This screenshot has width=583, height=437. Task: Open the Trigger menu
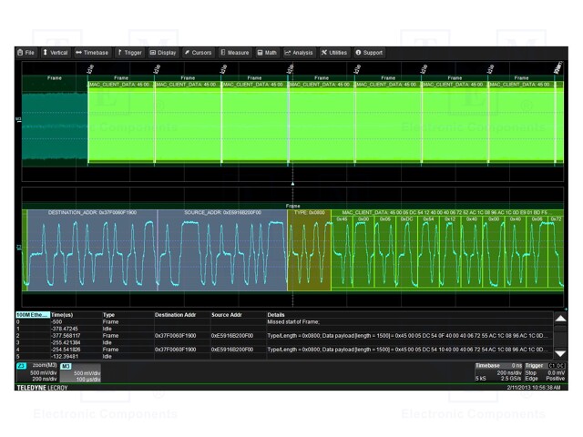129,53
